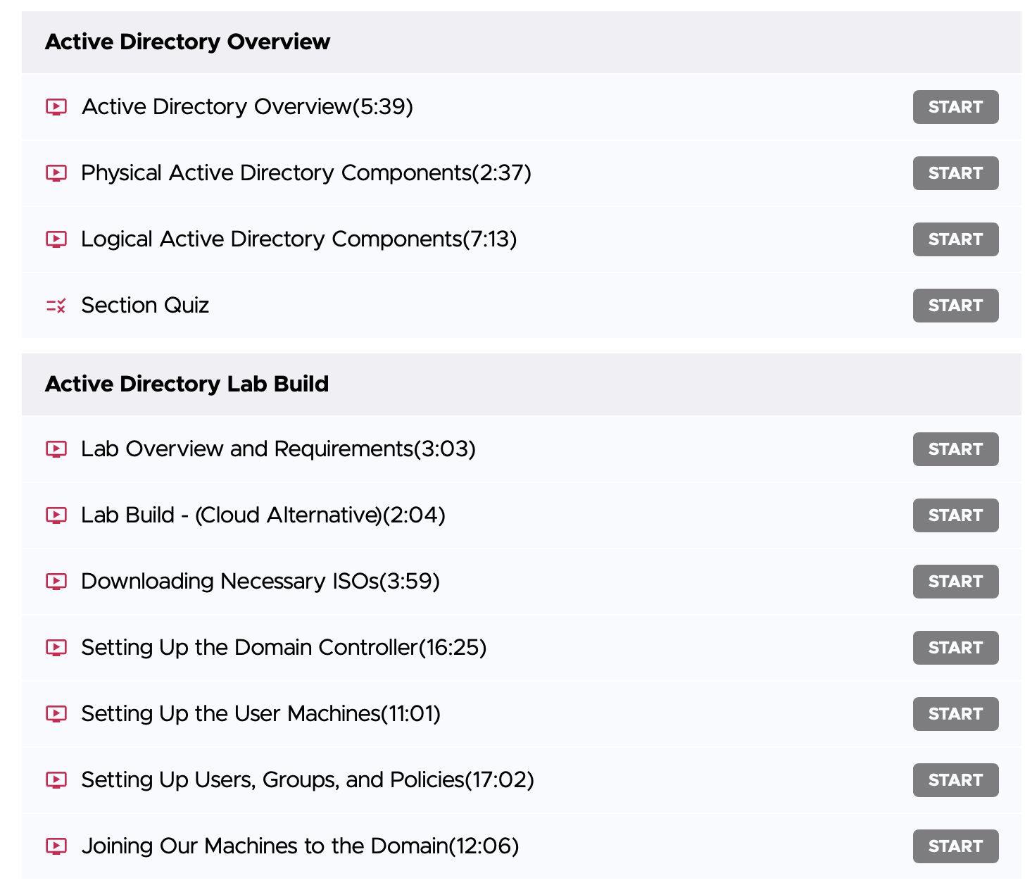Start Setting Up Users, Groups, and Policies

click(x=955, y=780)
